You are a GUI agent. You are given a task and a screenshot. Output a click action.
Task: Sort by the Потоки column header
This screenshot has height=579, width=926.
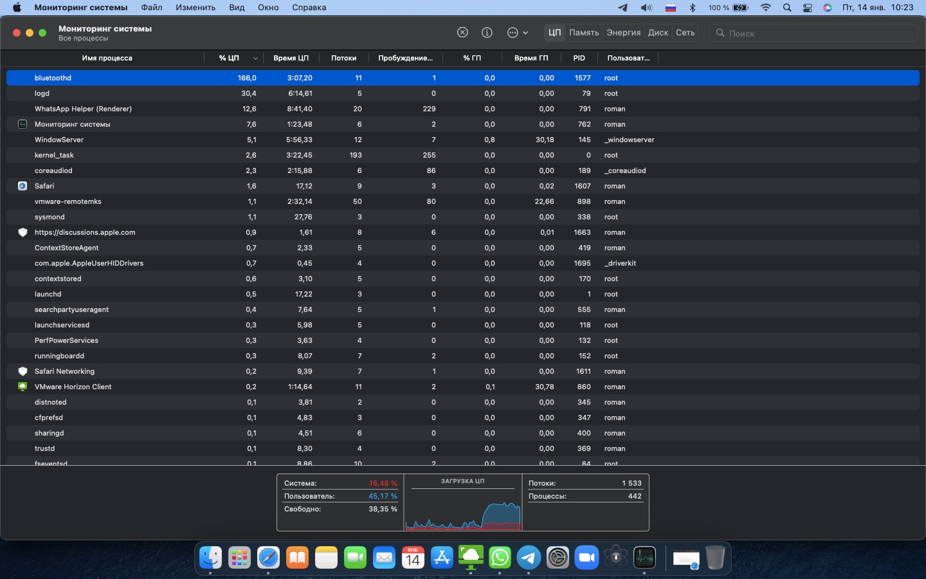[x=343, y=58]
